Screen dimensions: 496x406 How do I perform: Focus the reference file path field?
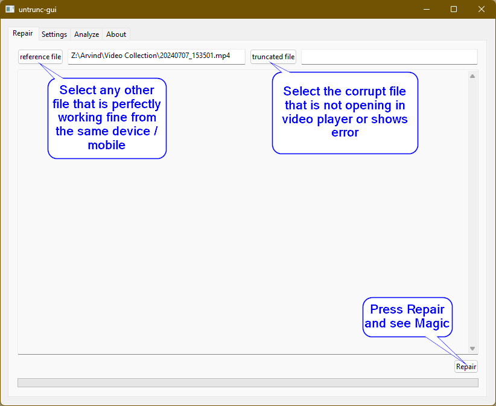pyautogui.click(x=156, y=56)
